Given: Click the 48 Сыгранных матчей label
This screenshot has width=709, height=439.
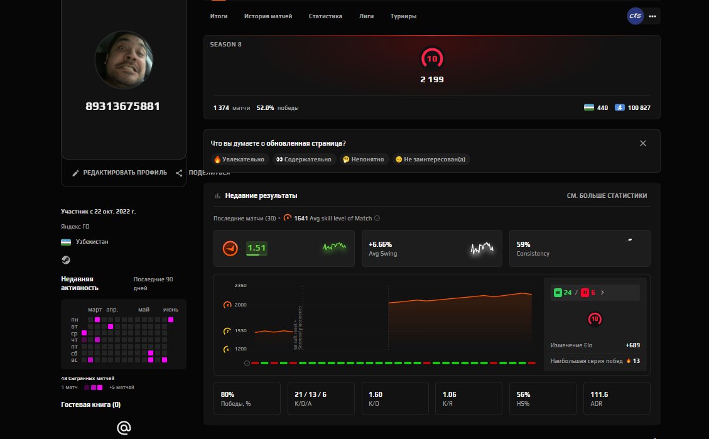Looking at the screenshot, I should [x=88, y=379].
